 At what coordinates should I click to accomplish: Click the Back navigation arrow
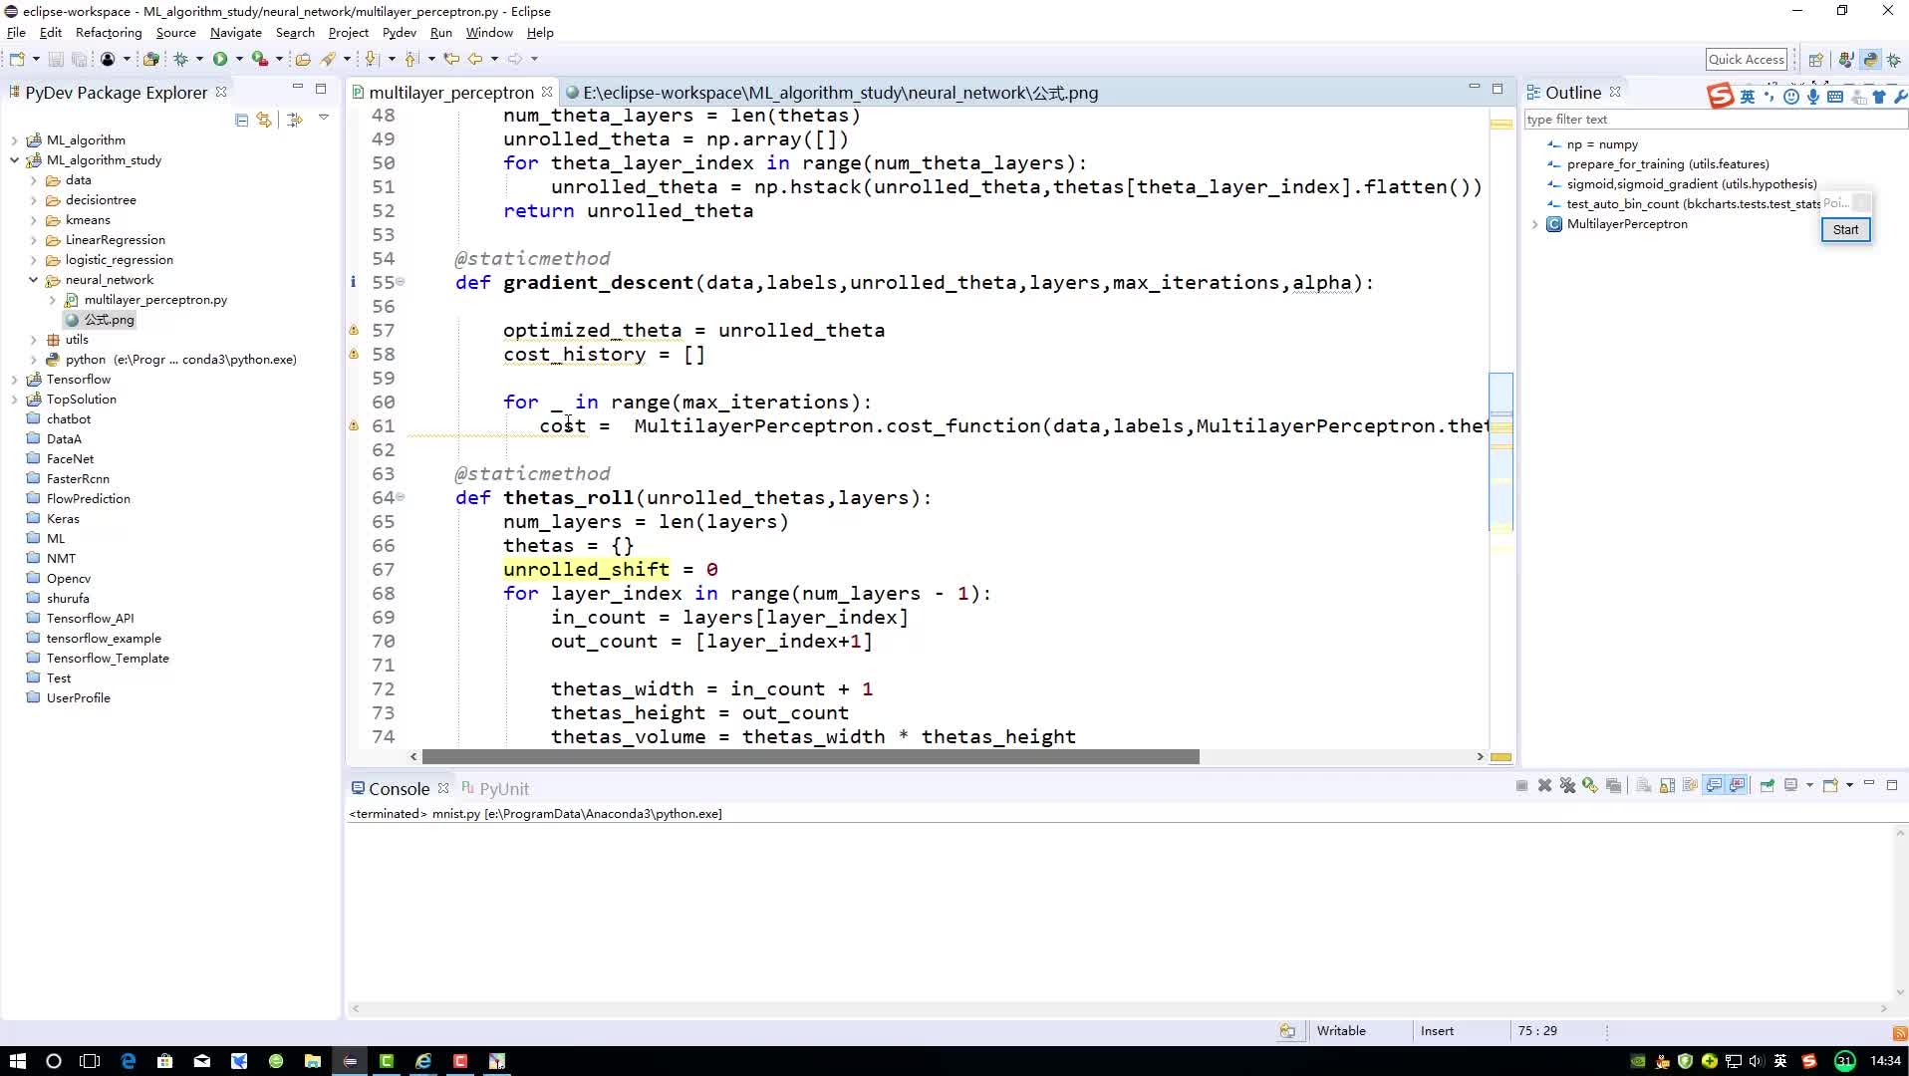click(475, 59)
